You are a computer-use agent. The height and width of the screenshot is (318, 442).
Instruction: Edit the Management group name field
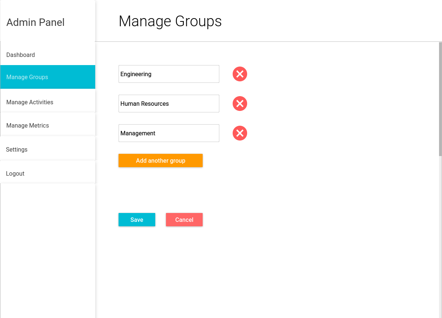tap(169, 133)
